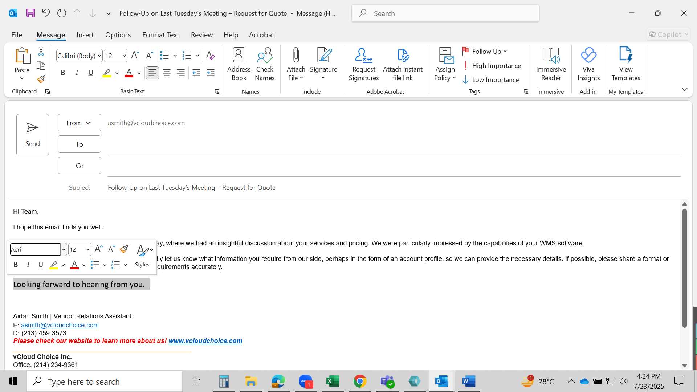
Task: Open Calibri (Body) font name dropdown
Action: 99,56
